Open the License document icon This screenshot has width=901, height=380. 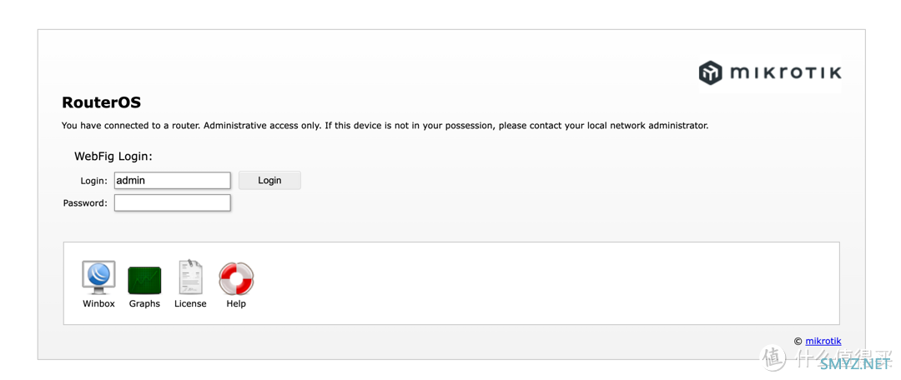(190, 277)
